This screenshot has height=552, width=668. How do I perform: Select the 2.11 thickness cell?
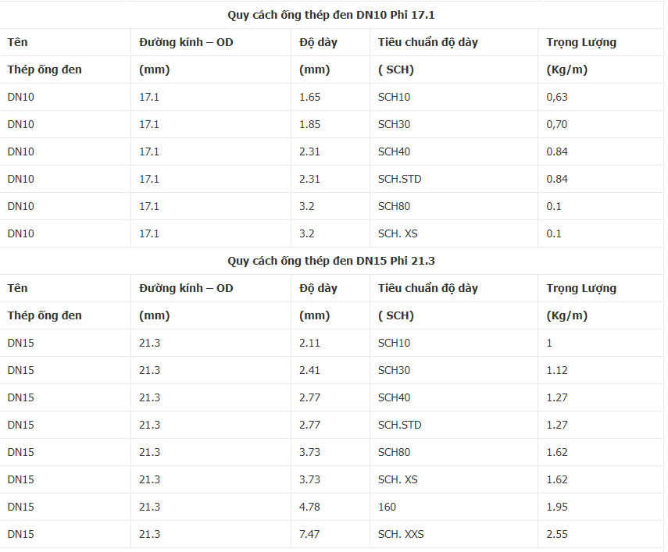(310, 343)
